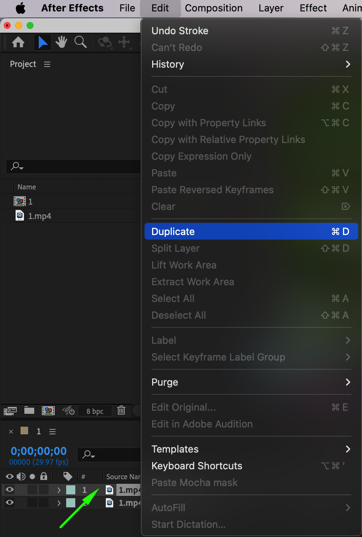This screenshot has height=537, width=362.
Task: Hide layer 1 with its eye toggle
Action: coord(10,490)
